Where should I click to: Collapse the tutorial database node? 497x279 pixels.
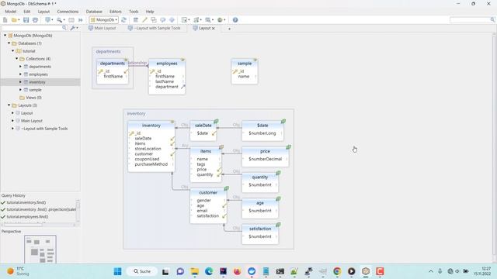(13, 51)
